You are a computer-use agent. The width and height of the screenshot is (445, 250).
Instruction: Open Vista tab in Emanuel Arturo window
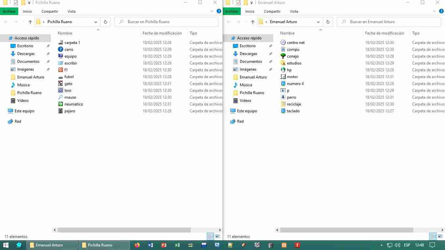[x=294, y=11]
